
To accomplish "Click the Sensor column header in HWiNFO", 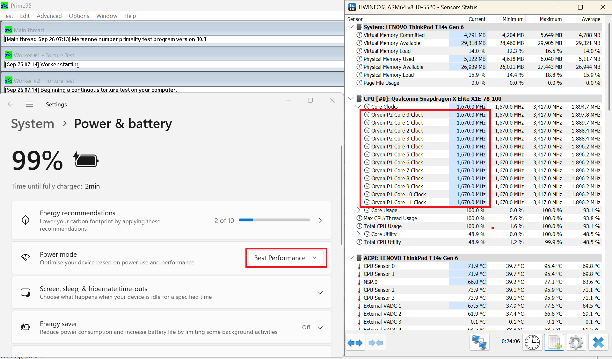I will [x=398, y=19].
